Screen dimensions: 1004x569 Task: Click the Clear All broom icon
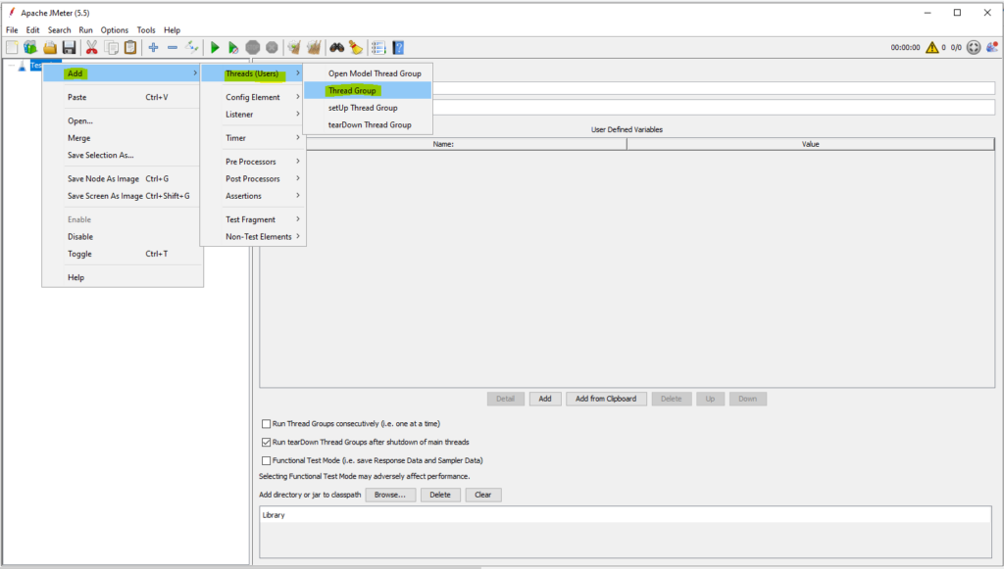(314, 47)
